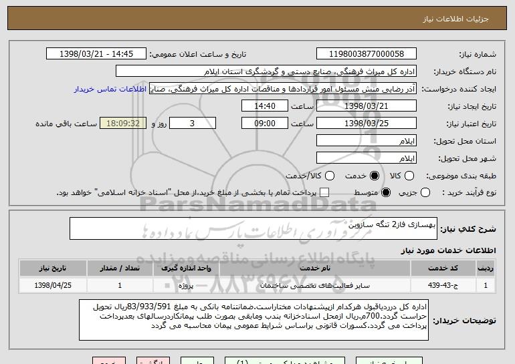Click the اطلاعات خدمات مورد نیاز section heading
Viewport: 515px width, 364px height.
(x=448, y=250)
